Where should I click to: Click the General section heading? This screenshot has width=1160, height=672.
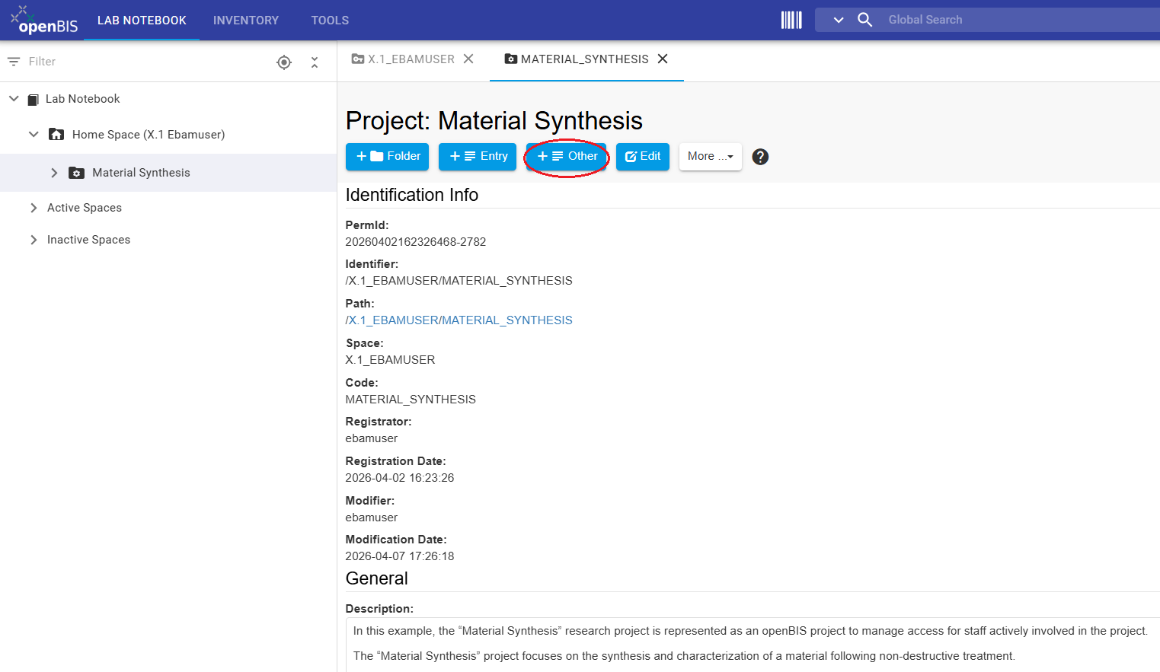[x=377, y=578]
